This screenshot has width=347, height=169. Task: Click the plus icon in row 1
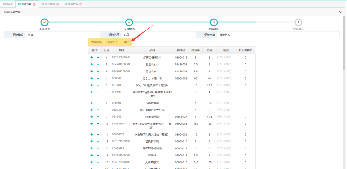coord(91,57)
